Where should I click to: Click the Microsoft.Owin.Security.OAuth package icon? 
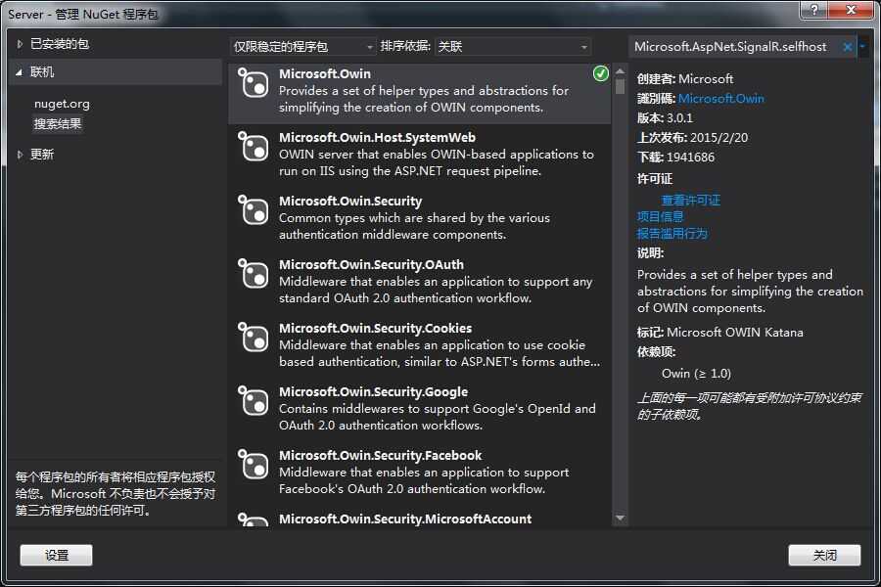[x=254, y=274]
